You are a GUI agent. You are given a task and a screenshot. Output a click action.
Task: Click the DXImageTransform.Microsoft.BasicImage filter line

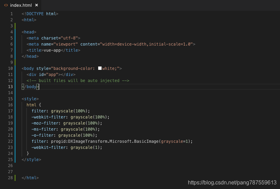point(112,141)
